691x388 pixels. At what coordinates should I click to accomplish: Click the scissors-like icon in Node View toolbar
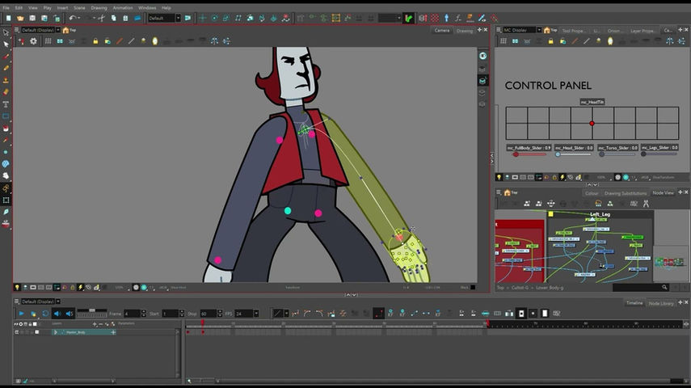pos(646,203)
